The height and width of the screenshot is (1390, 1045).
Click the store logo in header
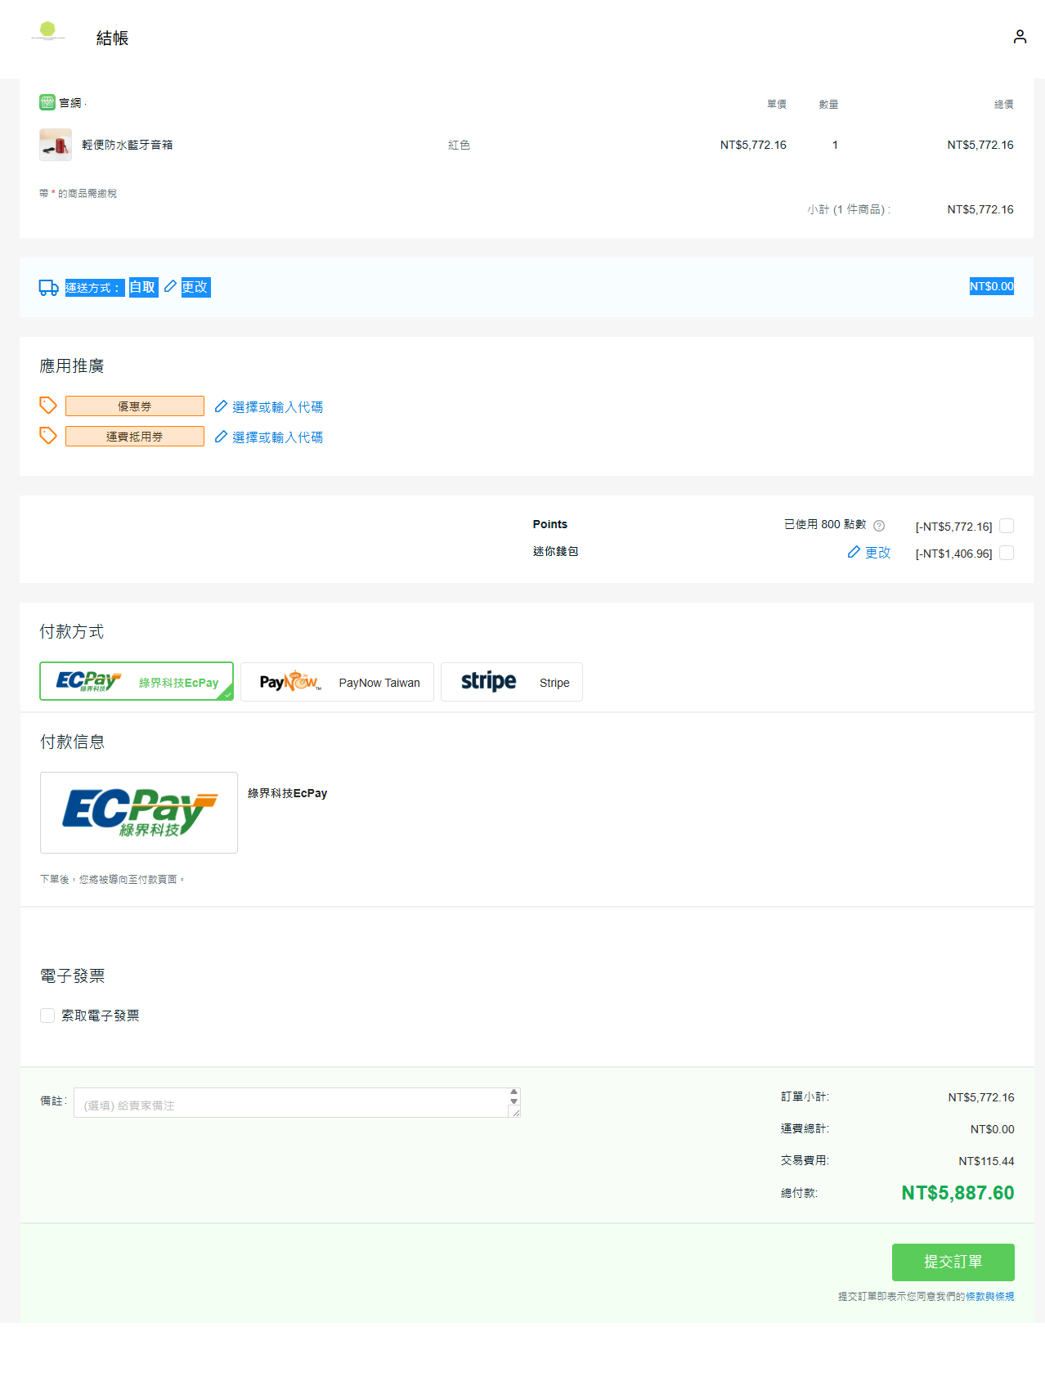(47, 31)
